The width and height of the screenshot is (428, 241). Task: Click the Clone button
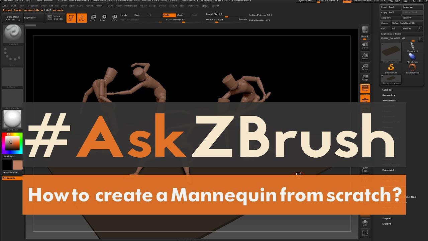(385, 23)
